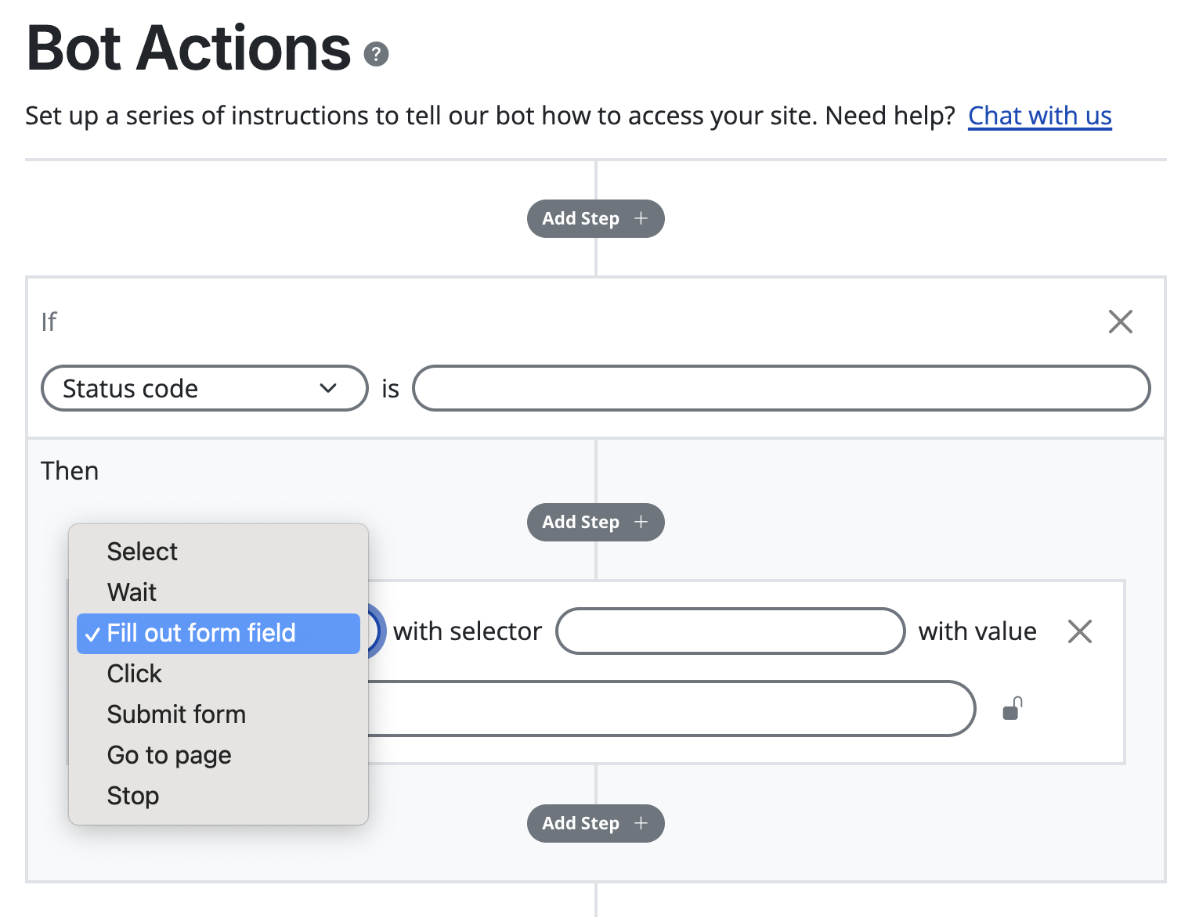Open the Bot Actions help icon
Image resolution: width=1181 pixels, height=917 pixels.
pyautogui.click(x=377, y=54)
